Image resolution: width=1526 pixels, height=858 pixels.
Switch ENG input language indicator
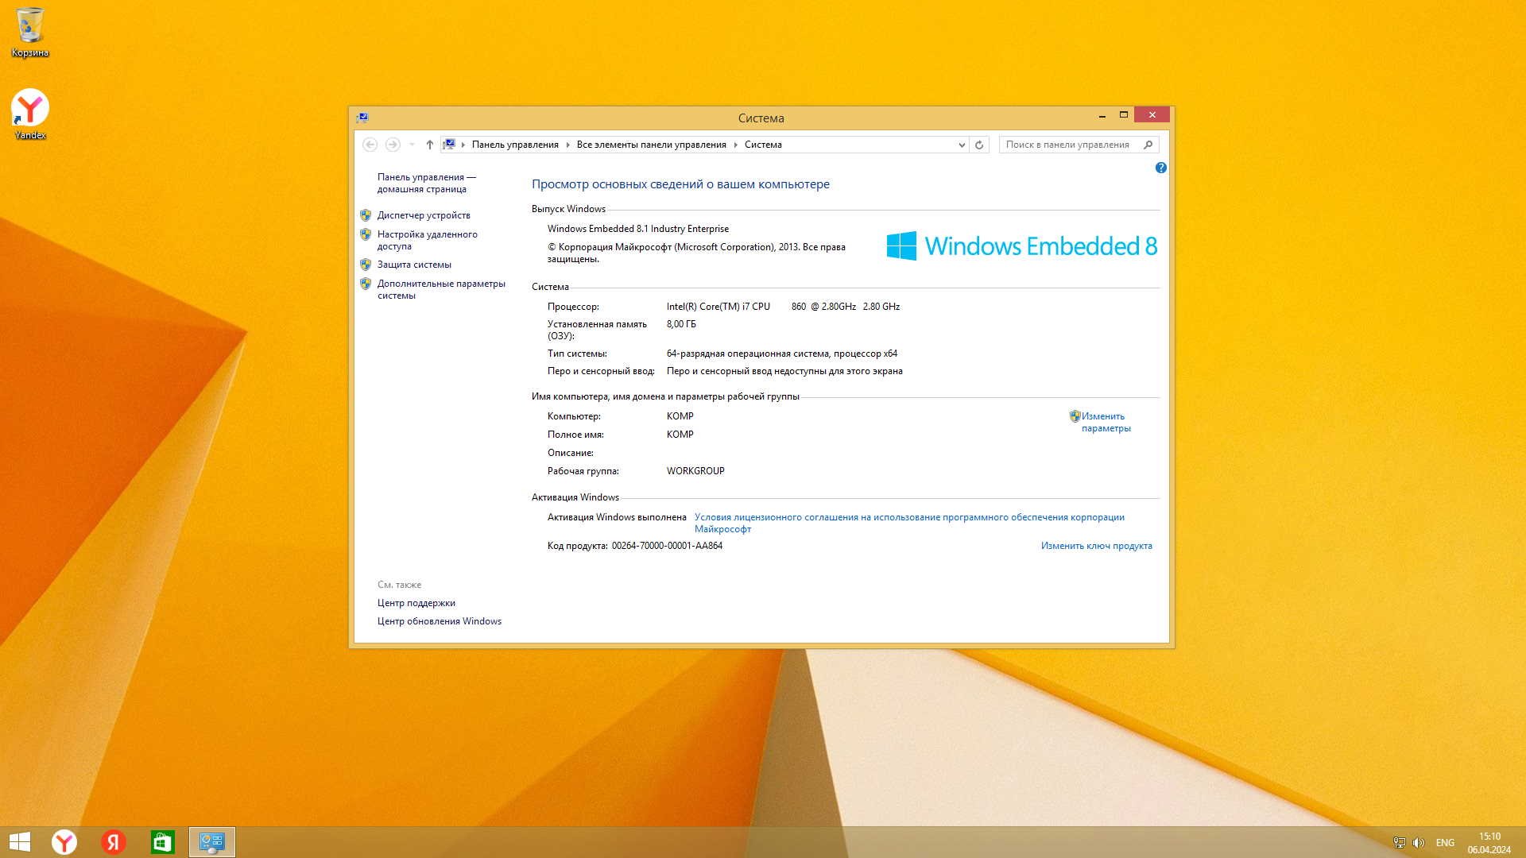click(x=1445, y=843)
